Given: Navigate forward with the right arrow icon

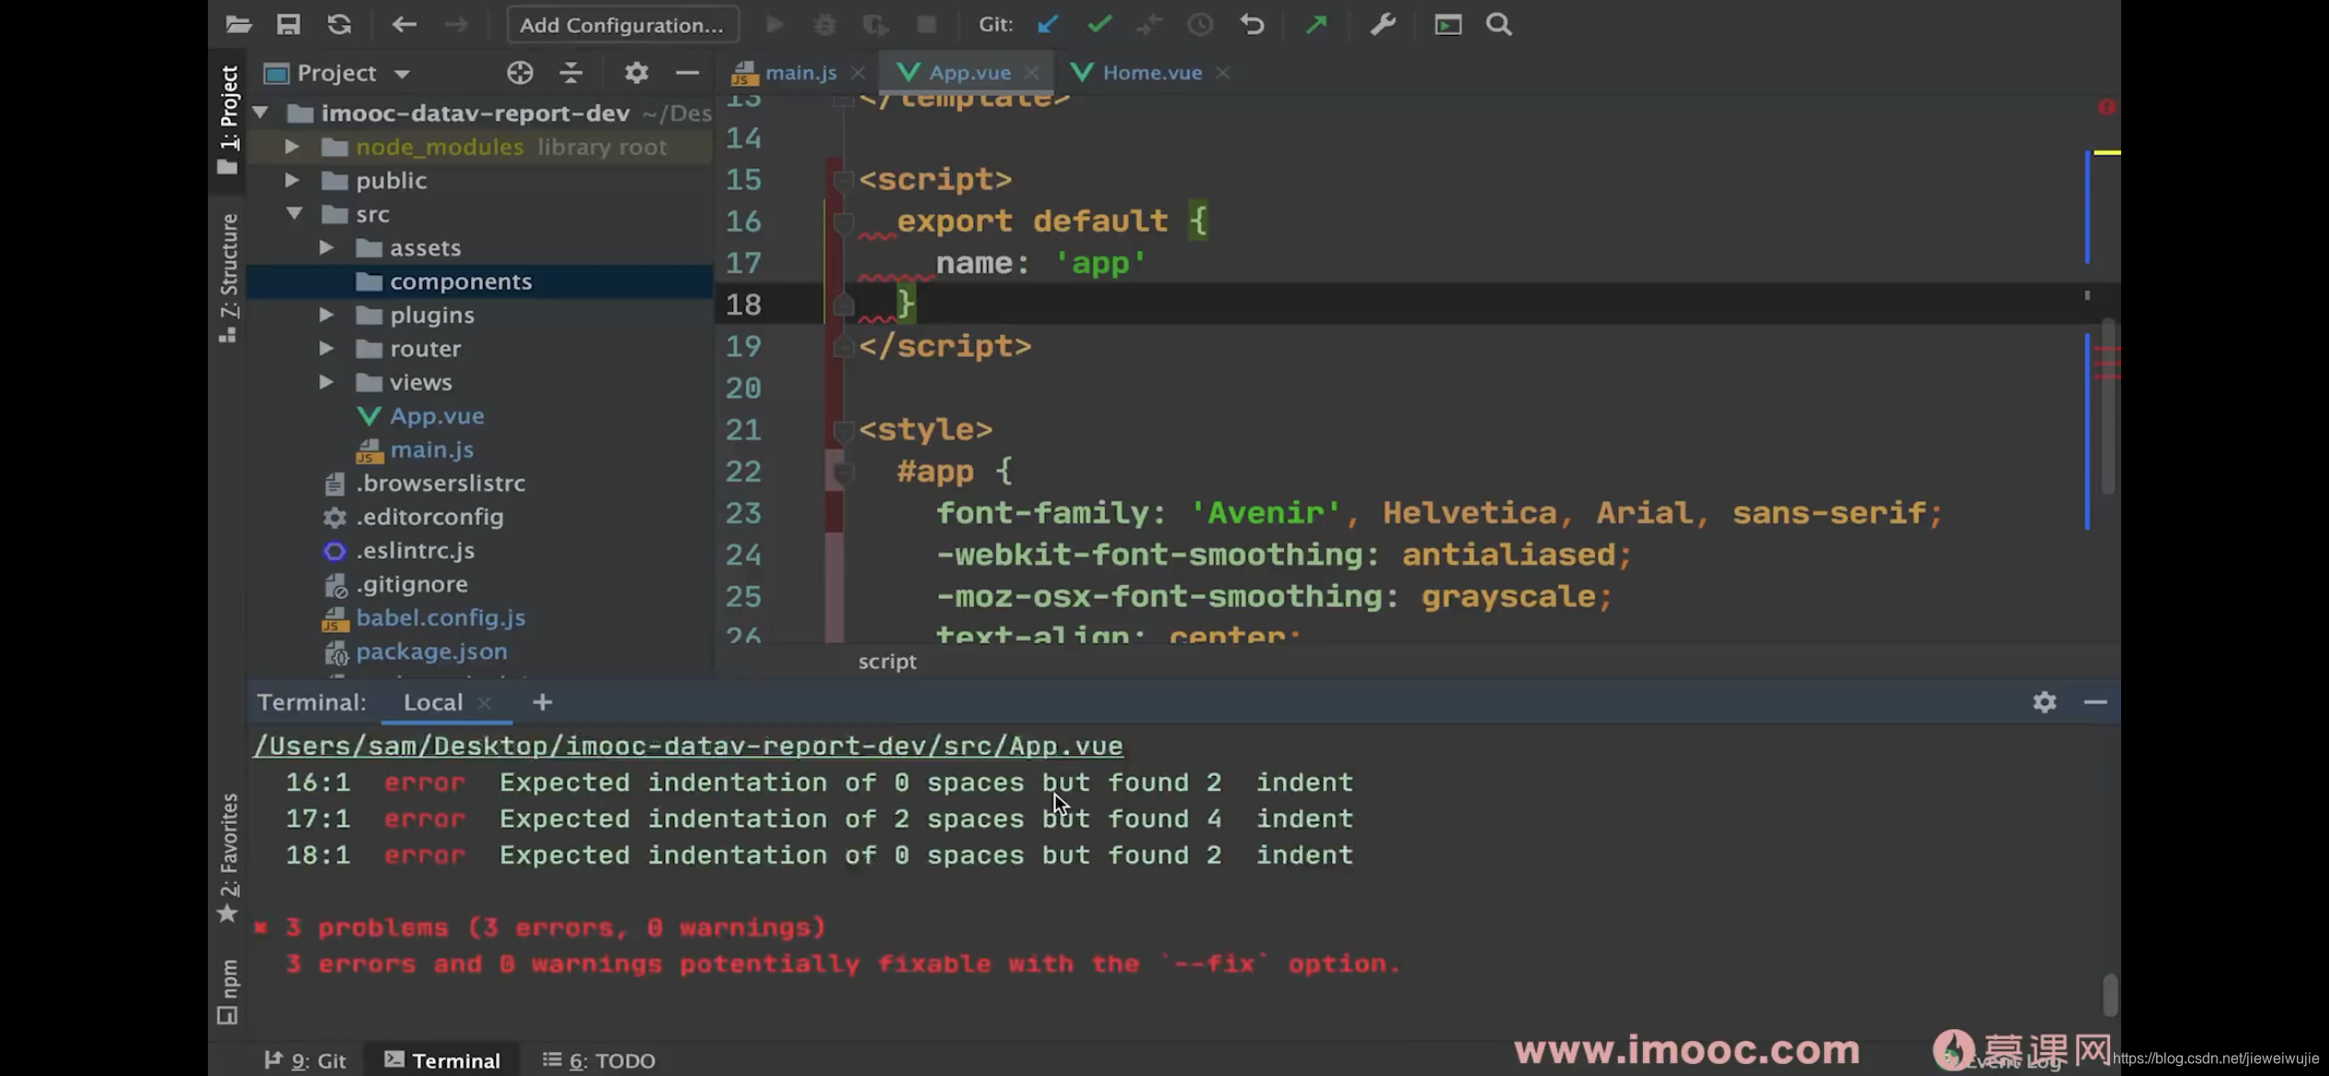Looking at the screenshot, I should click(x=456, y=25).
